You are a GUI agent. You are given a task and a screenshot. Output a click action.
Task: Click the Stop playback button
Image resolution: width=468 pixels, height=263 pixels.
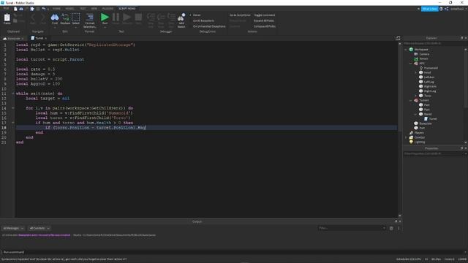[x=138, y=18]
